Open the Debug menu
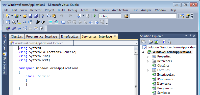Viewport: 200px width, 95px height. point(72,10)
